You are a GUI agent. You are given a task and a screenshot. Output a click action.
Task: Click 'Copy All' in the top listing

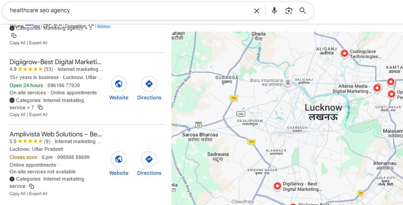pyautogui.click(x=18, y=43)
